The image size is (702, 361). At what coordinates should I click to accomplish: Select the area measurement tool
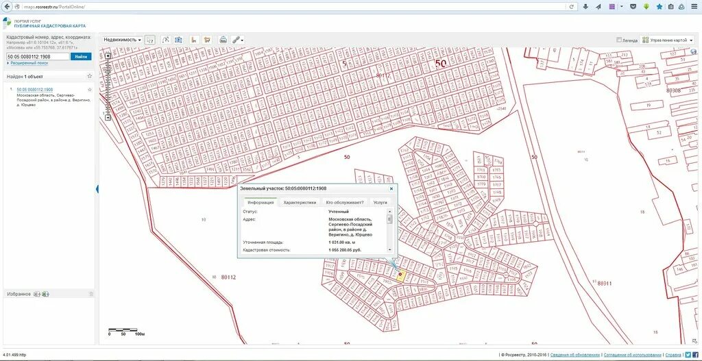point(178,40)
